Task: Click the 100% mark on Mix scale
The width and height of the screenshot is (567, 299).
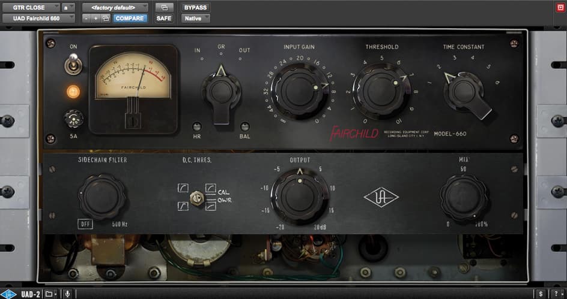Action: [481, 224]
